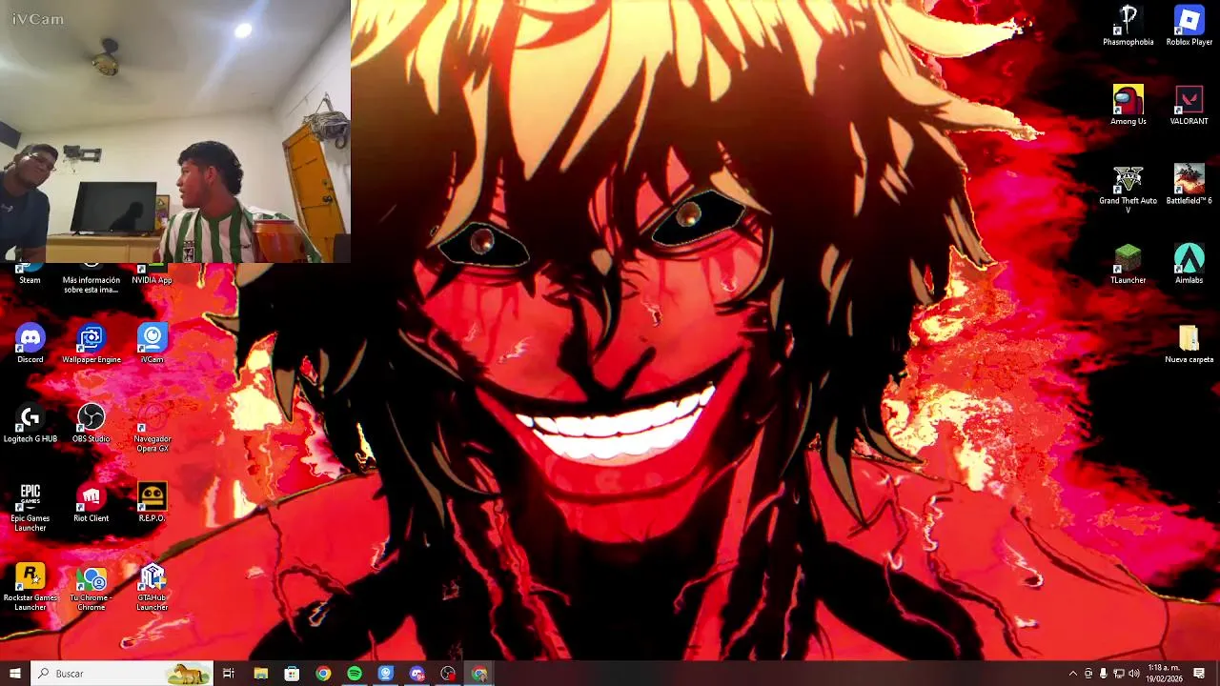Click the camera tray icon
This screenshot has height=686, width=1220.
(x=1088, y=674)
